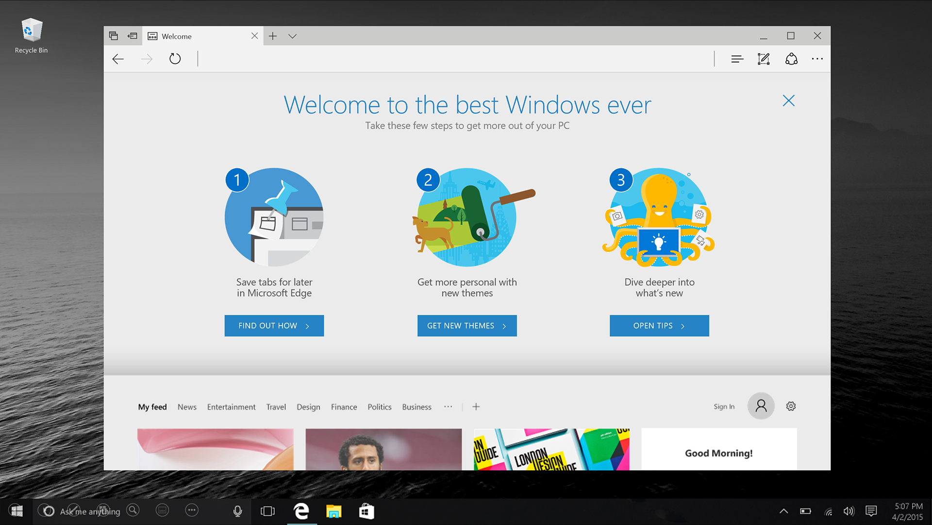Click the GET NEW THEMES button
Viewport: 932px width, 525px height.
[467, 326]
